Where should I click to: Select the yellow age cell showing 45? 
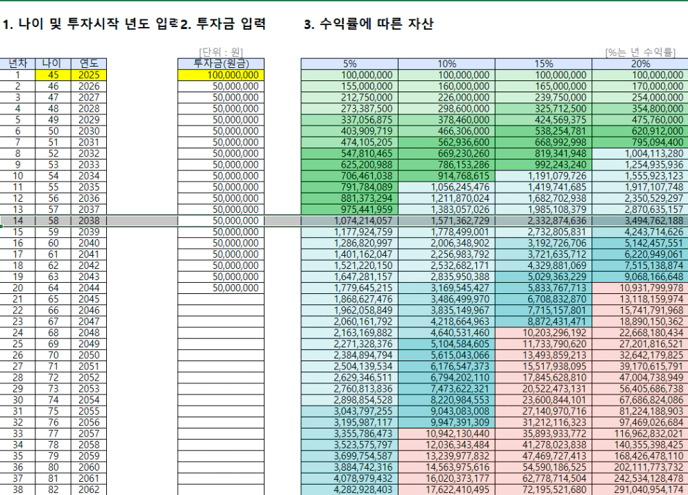[53, 75]
